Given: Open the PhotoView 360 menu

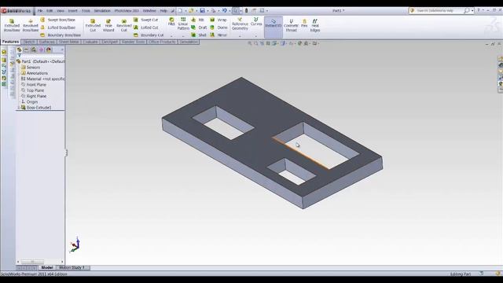Looking at the screenshot, I should 127,11.
